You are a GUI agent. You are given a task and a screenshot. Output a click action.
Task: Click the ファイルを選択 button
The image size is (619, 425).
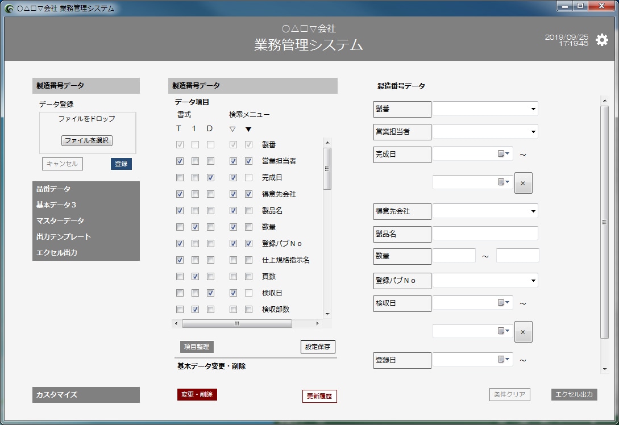(x=87, y=140)
